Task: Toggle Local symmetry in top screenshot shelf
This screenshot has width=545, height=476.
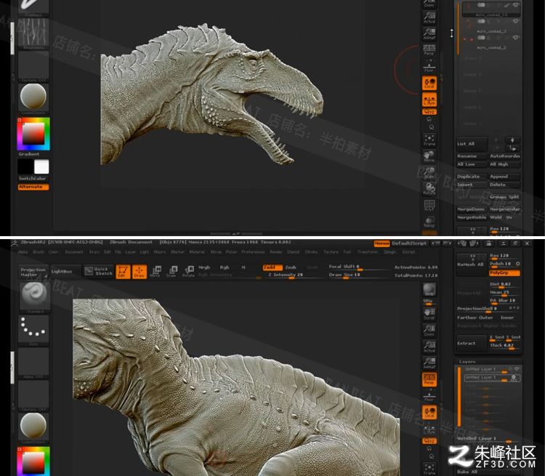Action: (429, 83)
